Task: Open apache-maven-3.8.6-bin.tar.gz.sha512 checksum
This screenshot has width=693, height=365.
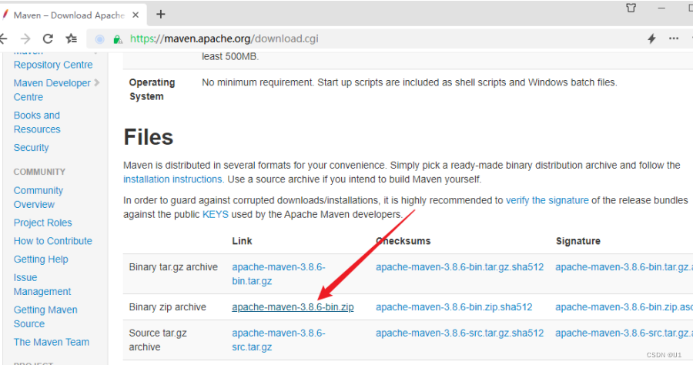Action: pyautogui.click(x=460, y=267)
